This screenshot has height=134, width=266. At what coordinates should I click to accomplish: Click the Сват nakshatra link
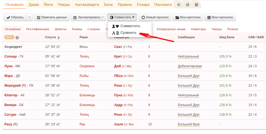point(118,47)
